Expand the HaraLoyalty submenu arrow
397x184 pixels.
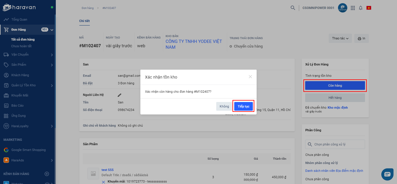click(52, 126)
